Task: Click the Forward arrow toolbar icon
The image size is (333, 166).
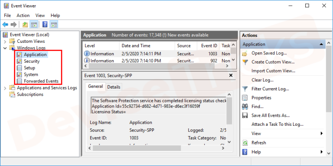Action: (x=13, y=25)
